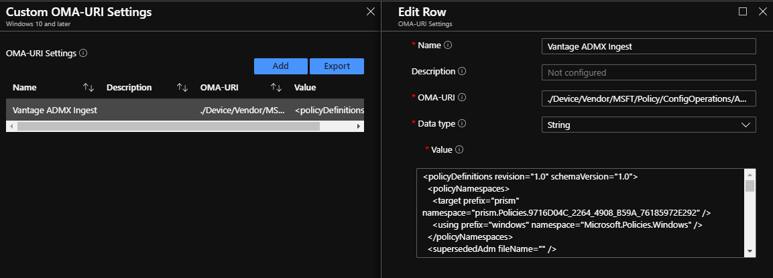
Task: Sort table by Name column arrows
Action: pos(88,87)
